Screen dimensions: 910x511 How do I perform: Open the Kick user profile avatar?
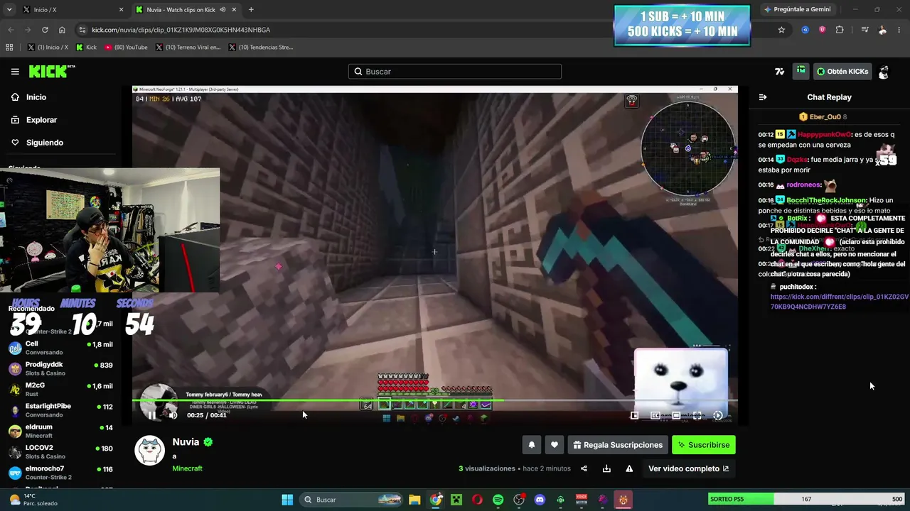coord(884,72)
